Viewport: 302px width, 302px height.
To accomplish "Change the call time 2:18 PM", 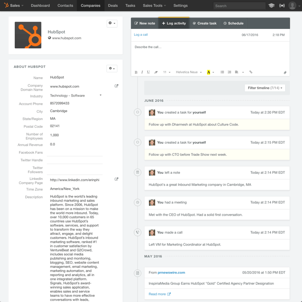I will [x=278, y=35].
